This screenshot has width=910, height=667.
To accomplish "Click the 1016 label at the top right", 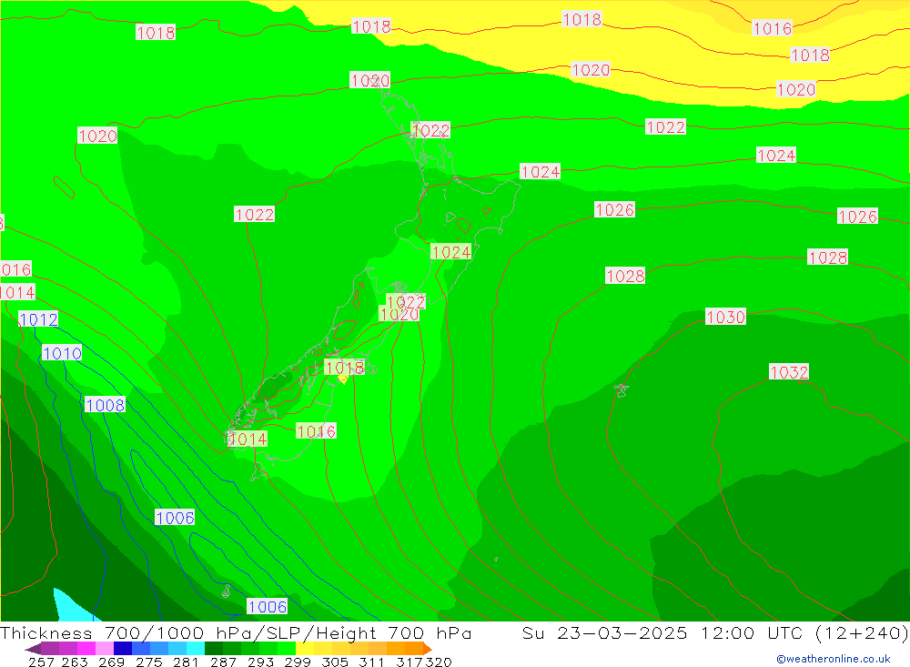I will (772, 28).
